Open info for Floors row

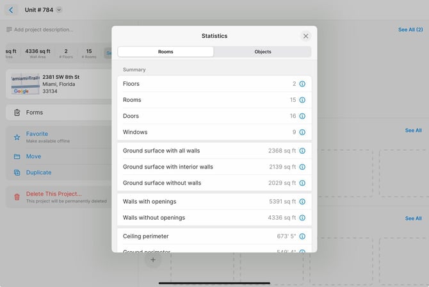pos(302,84)
